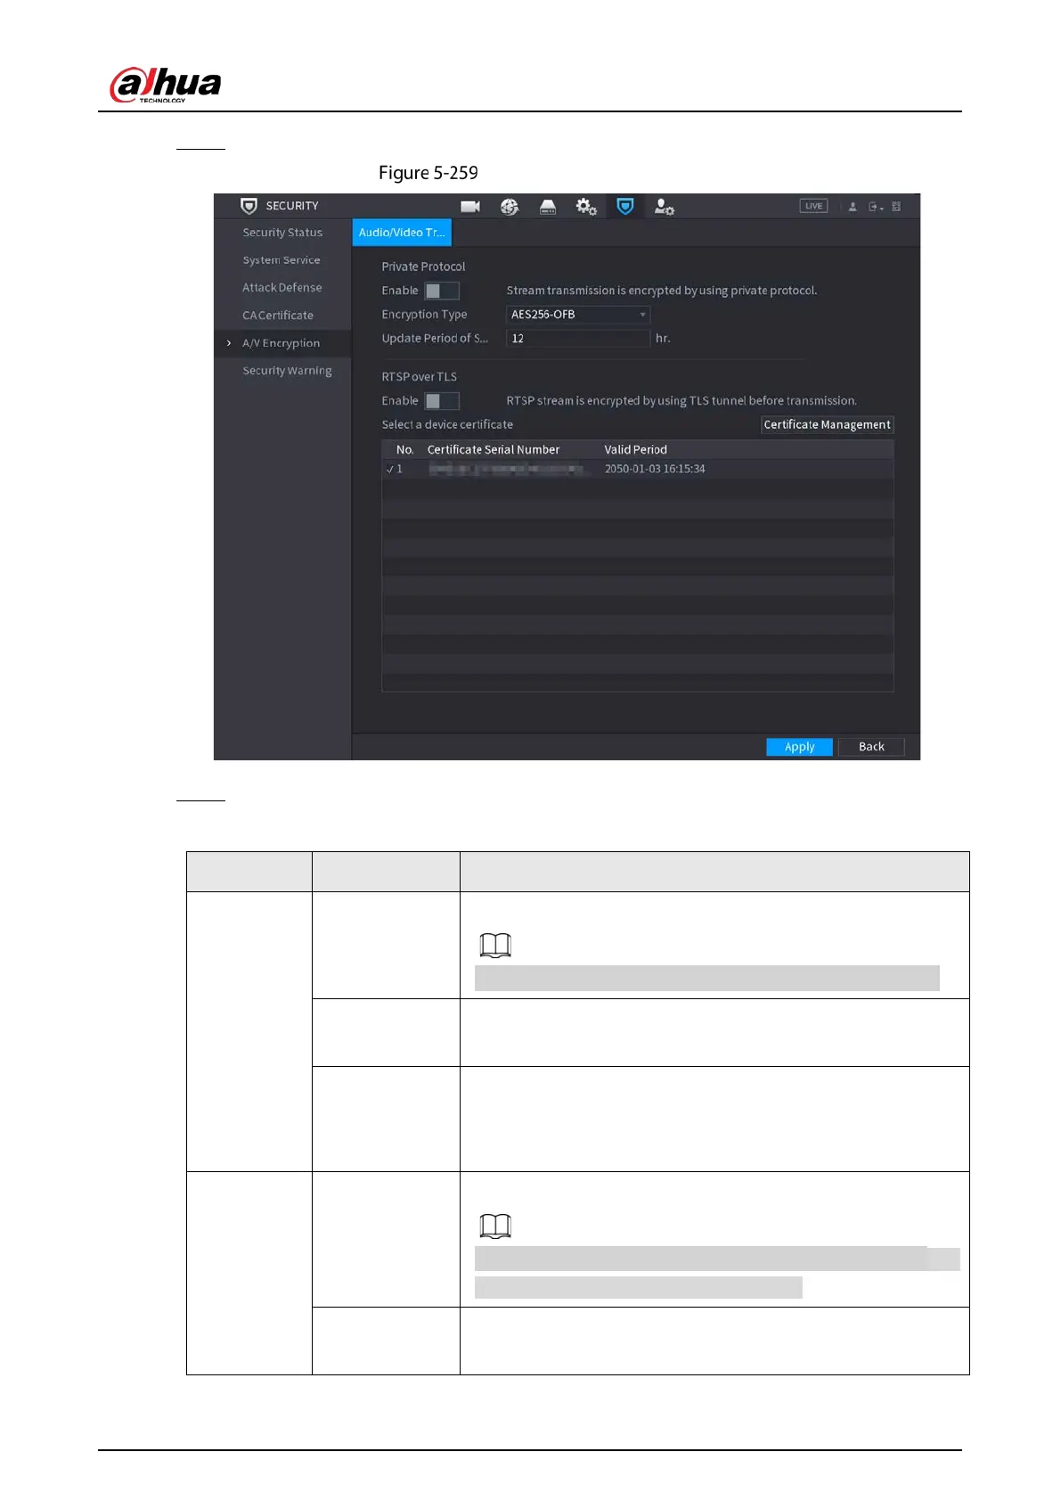Open the Camera settings icon
This screenshot has height=1501, width=1061.
point(470,207)
